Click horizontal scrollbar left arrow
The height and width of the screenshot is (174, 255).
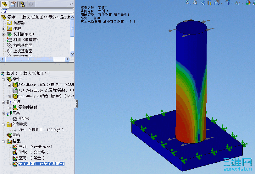[x=3, y=59]
